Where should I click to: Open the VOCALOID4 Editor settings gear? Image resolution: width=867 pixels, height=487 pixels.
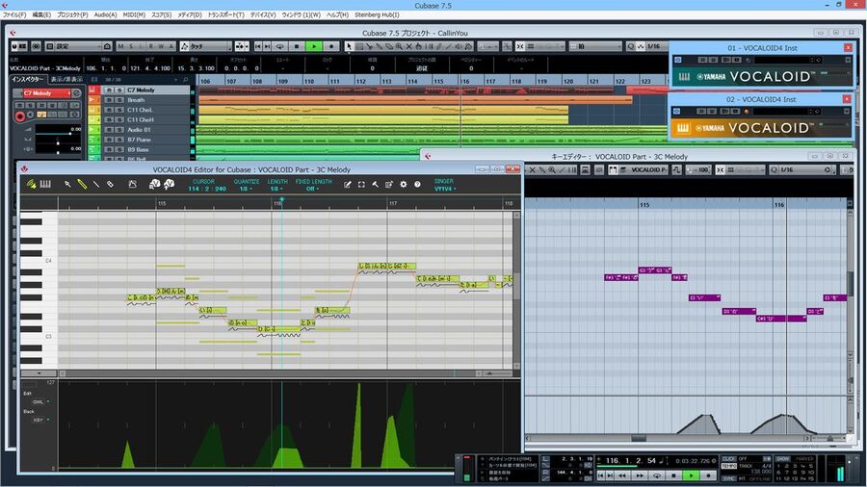pyautogui.click(x=404, y=184)
